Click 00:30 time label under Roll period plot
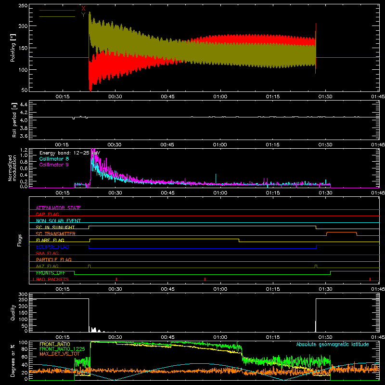 [x=115, y=145]
